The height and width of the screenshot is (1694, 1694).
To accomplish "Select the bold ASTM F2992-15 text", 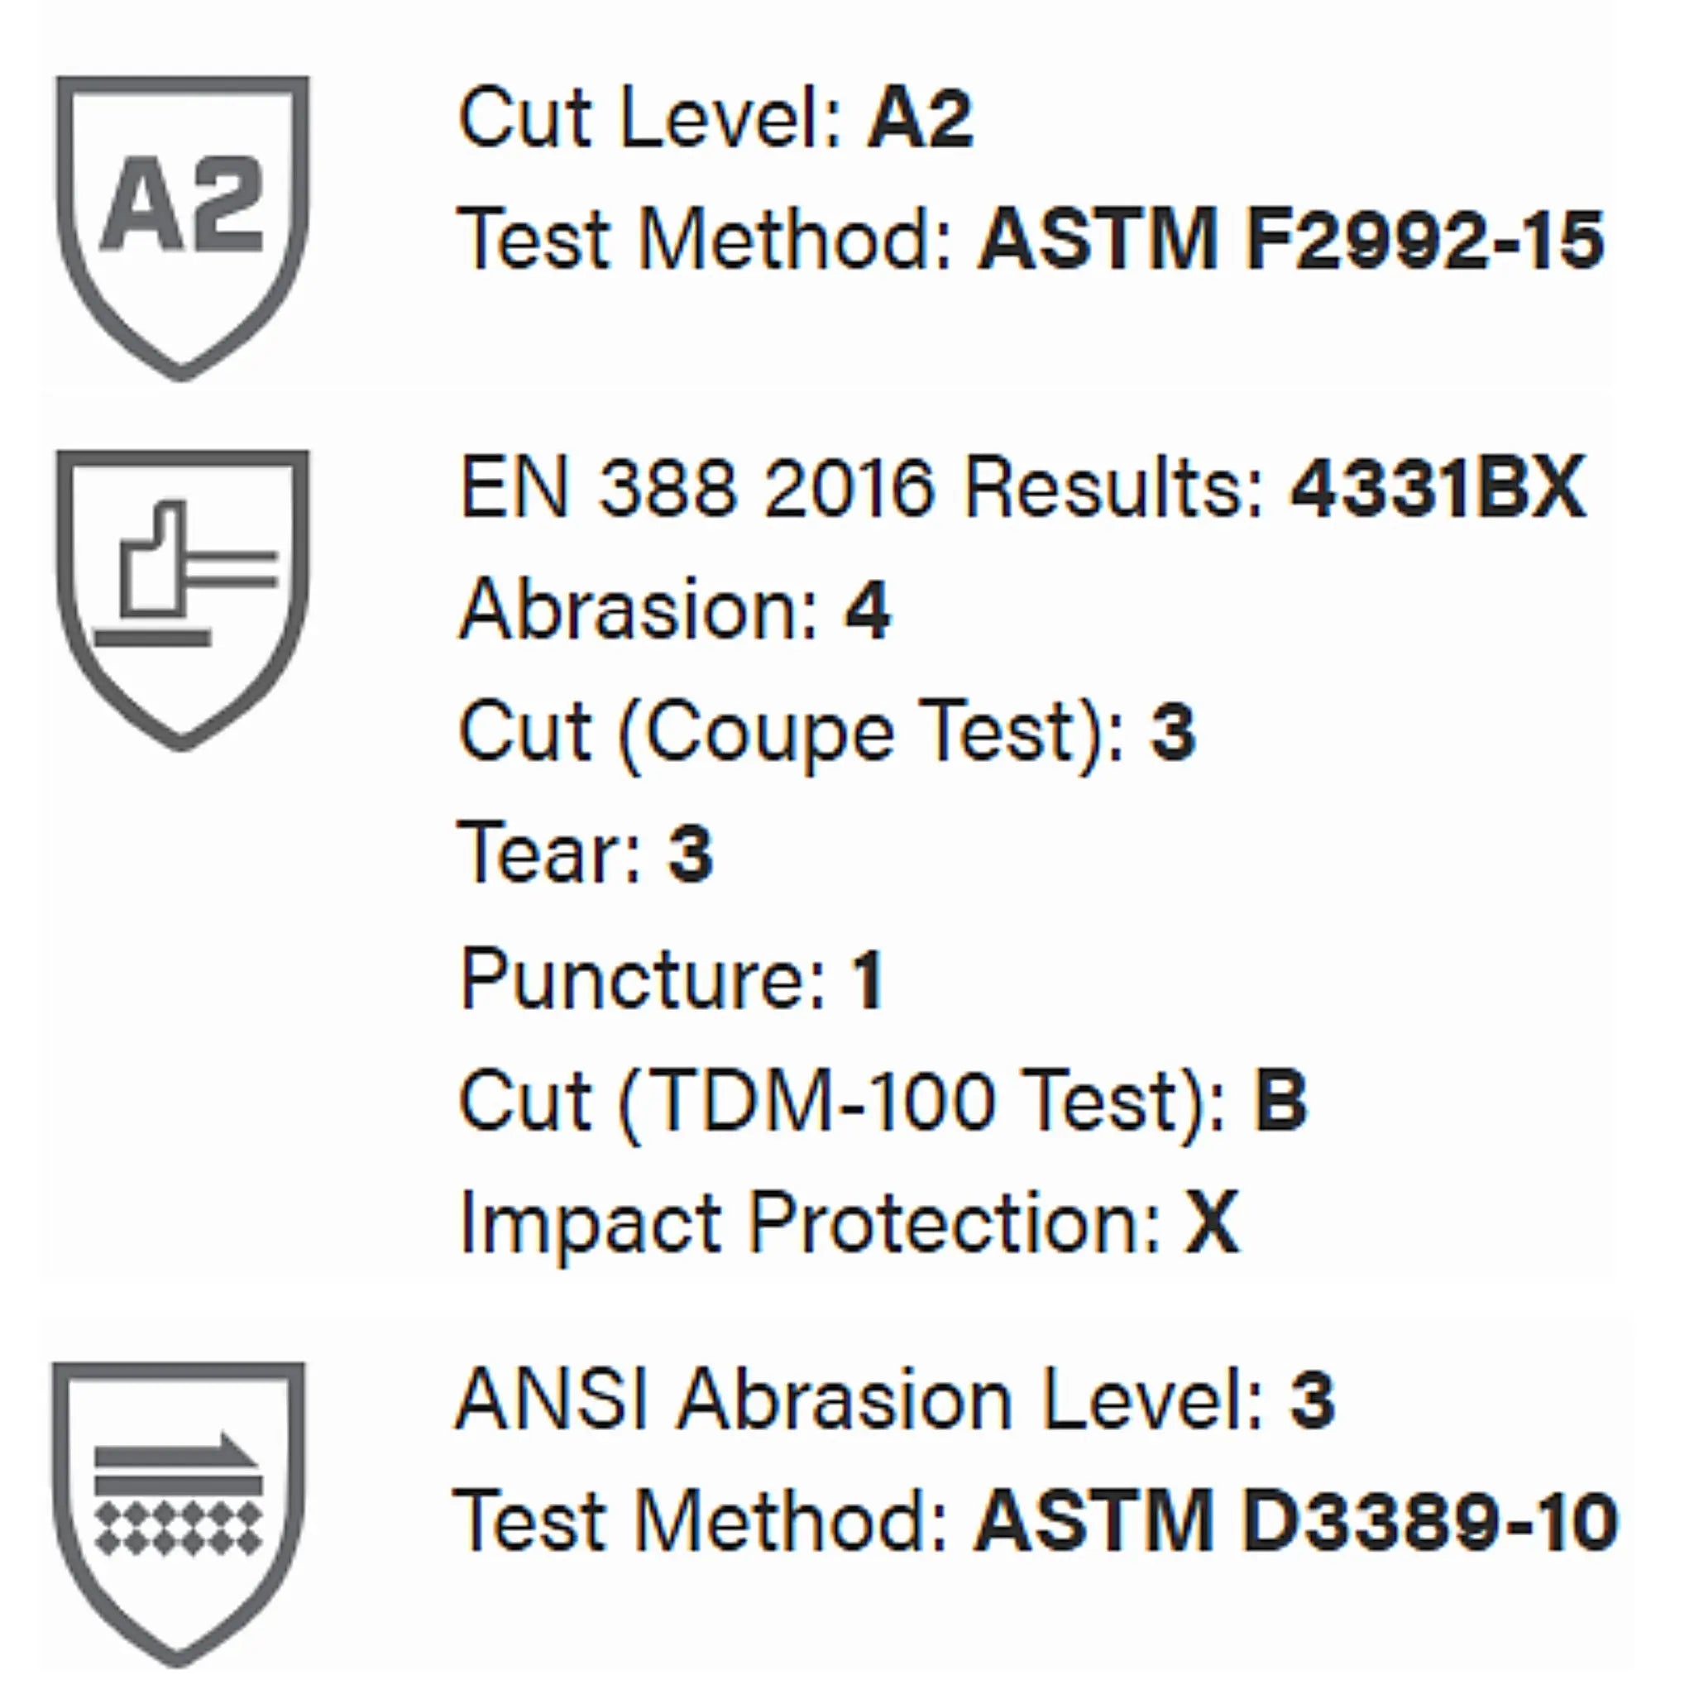I will 1290,239.
